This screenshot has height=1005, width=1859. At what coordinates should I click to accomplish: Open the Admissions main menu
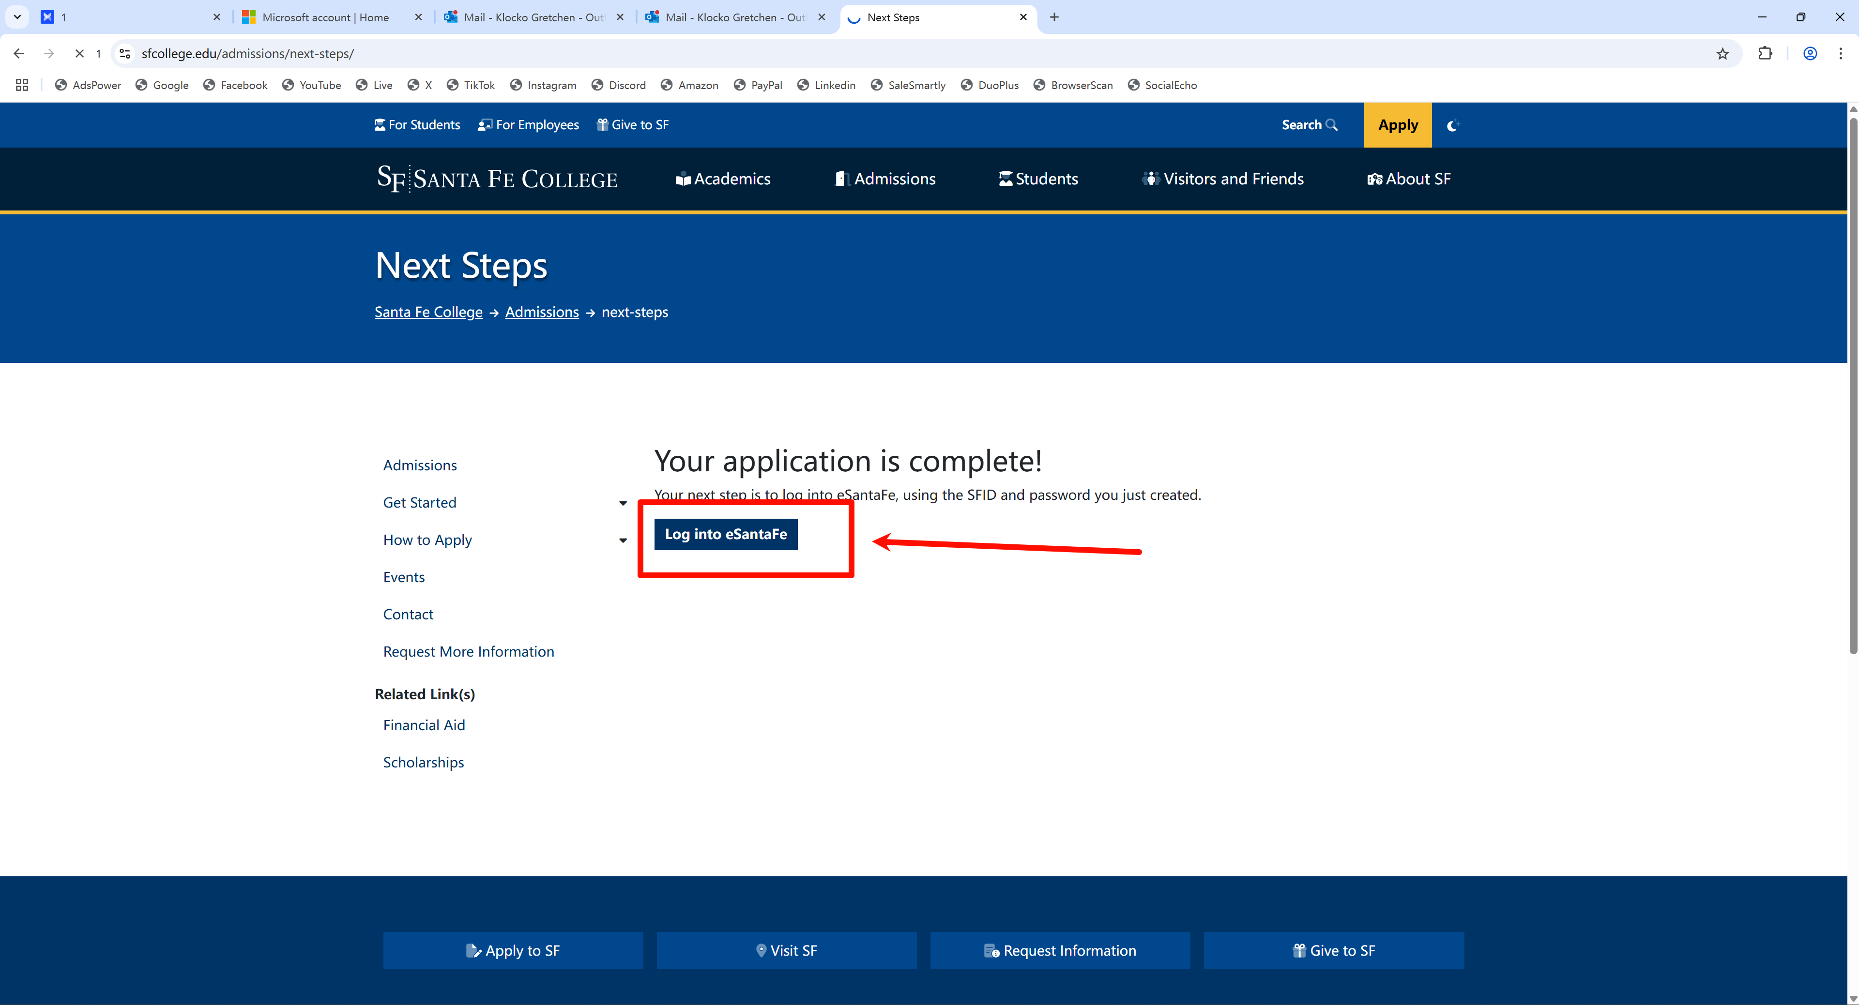pos(885,179)
